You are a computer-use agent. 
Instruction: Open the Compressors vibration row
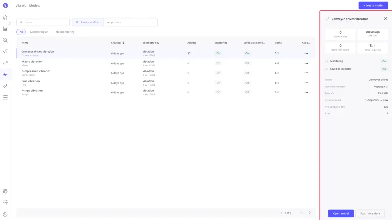click(166, 73)
